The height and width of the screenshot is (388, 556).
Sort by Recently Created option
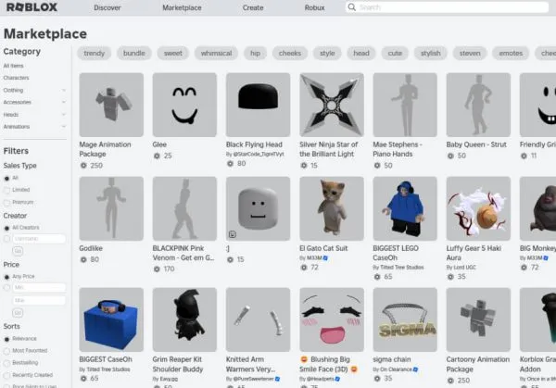(x=6, y=375)
